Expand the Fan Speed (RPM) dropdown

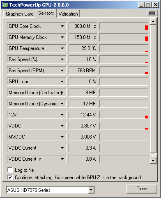pyautogui.click(x=62, y=71)
